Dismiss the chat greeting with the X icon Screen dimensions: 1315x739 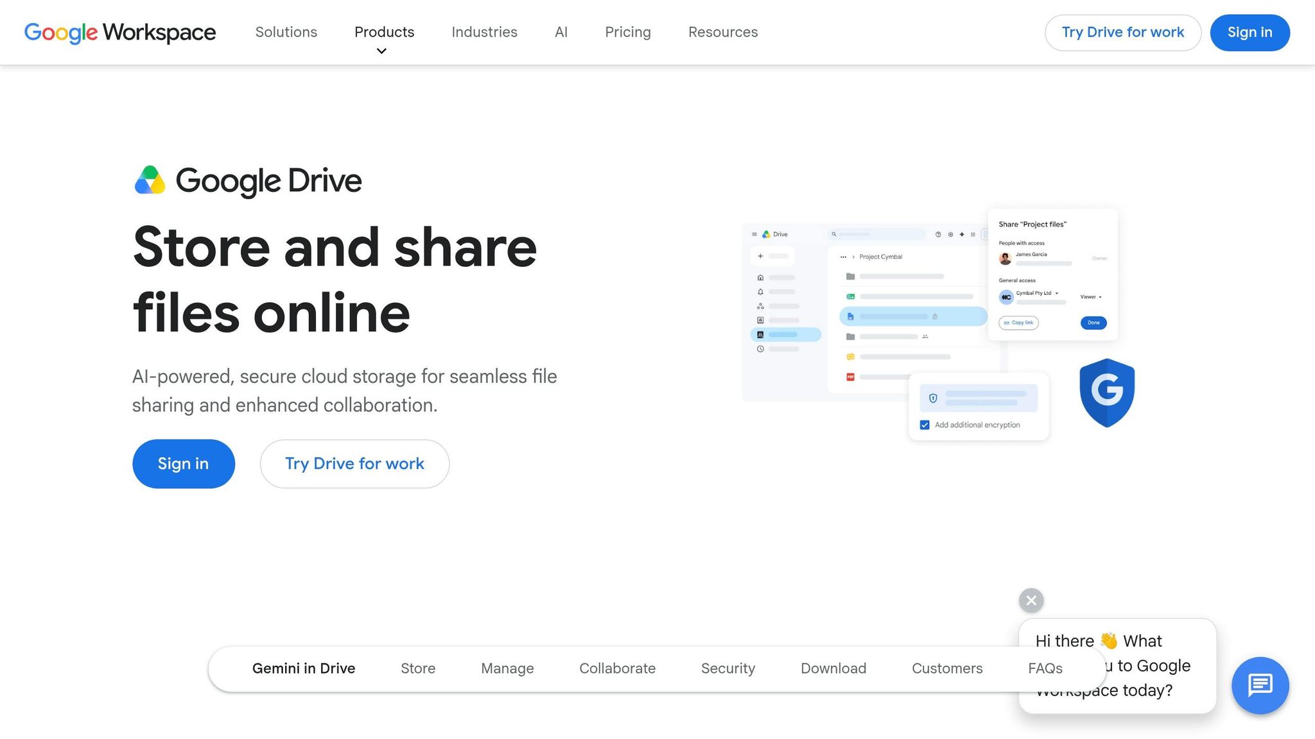point(1031,600)
